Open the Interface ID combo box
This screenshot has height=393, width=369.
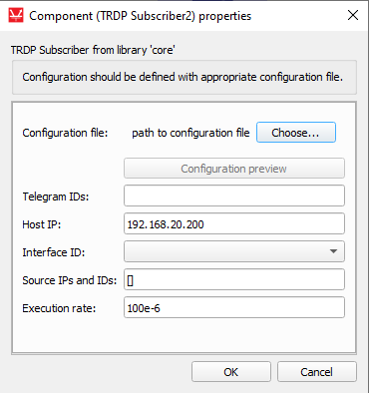tap(234, 251)
